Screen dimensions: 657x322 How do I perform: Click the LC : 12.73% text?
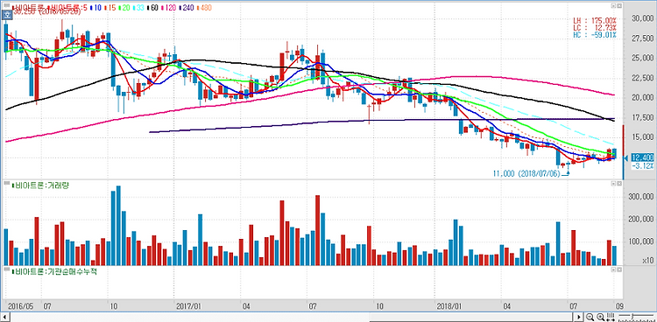click(x=595, y=28)
